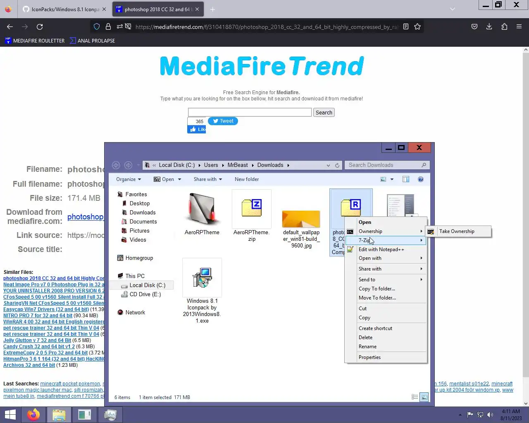Click New folder in Explorer toolbar
The image size is (529, 423).
pos(247,179)
